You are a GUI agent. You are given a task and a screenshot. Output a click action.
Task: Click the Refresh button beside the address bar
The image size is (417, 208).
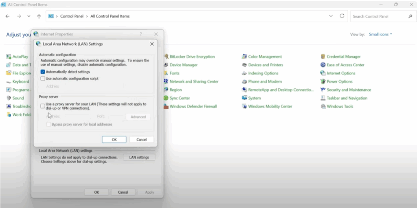(x=342, y=16)
